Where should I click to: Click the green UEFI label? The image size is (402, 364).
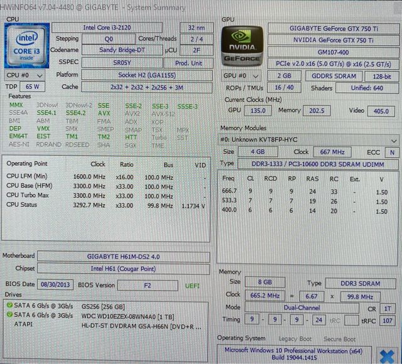click(x=192, y=286)
